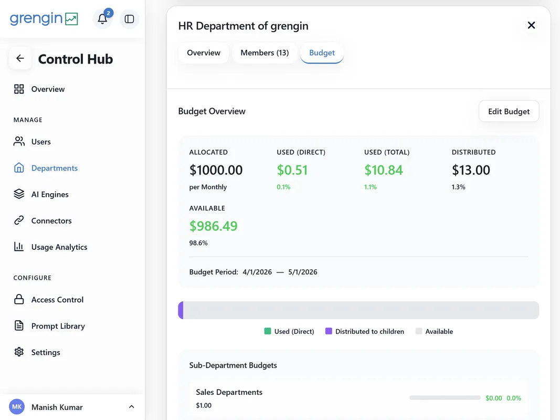Click the Control Hub heading
The height and width of the screenshot is (420, 560).
point(76,59)
